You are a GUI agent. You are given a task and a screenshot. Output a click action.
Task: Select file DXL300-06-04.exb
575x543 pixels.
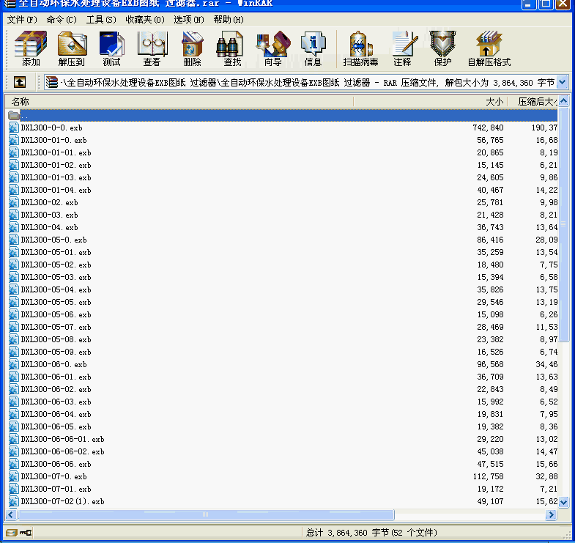56,414
